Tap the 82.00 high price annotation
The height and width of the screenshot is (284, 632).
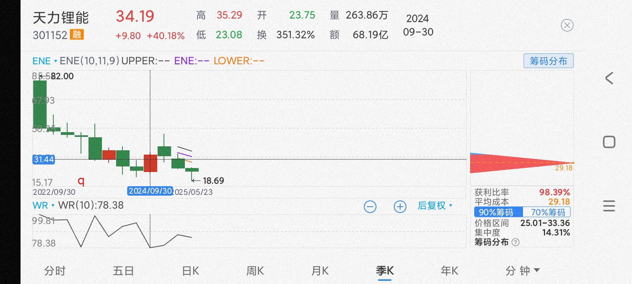[62, 76]
